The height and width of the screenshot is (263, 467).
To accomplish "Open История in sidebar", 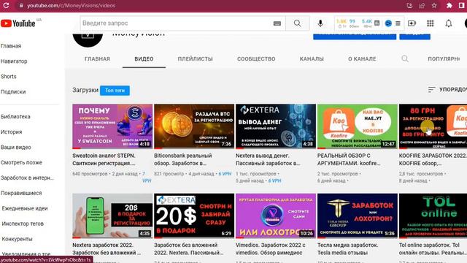I will (x=12, y=131).
